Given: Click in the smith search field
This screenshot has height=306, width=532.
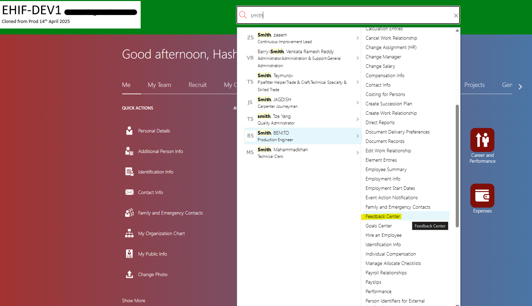Looking at the screenshot, I should (348, 15).
